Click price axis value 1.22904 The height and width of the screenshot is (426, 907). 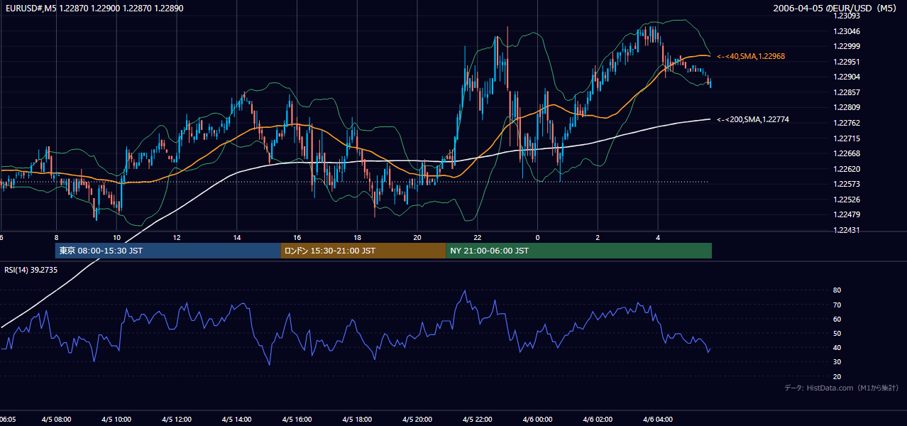(x=846, y=77)
